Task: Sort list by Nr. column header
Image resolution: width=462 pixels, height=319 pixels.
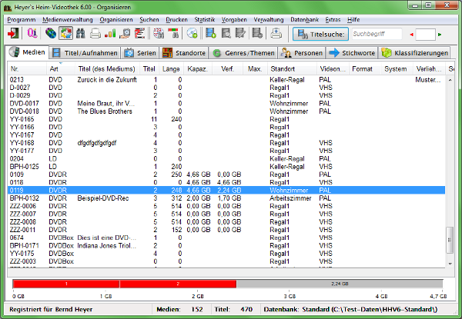Action: pos(15,68)
